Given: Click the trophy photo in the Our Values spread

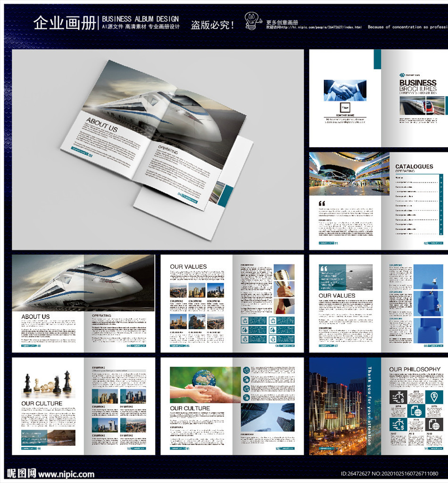Looking at the screenshot, I should click(284, 289).
